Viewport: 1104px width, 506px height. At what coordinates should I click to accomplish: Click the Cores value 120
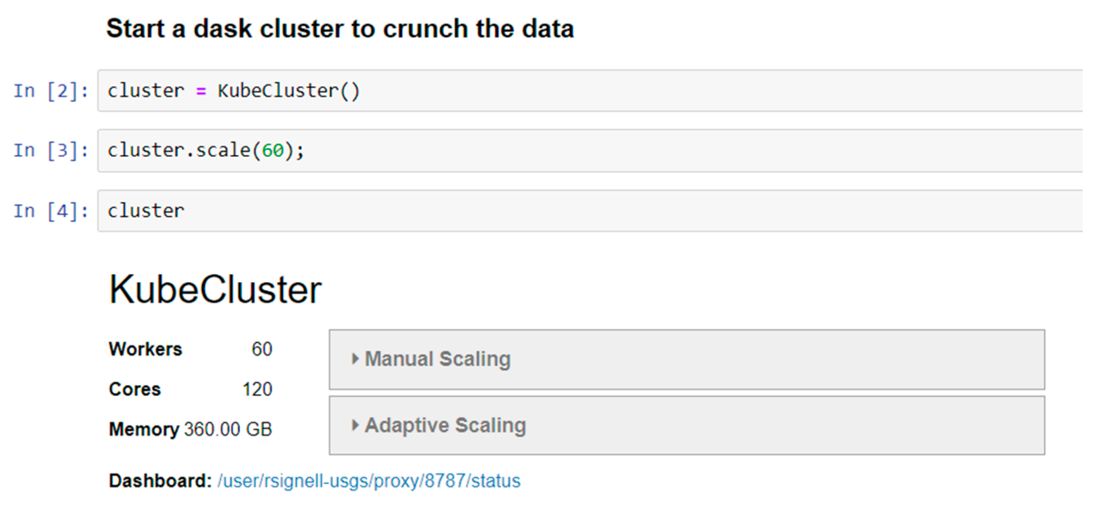[x=257, y=389]
